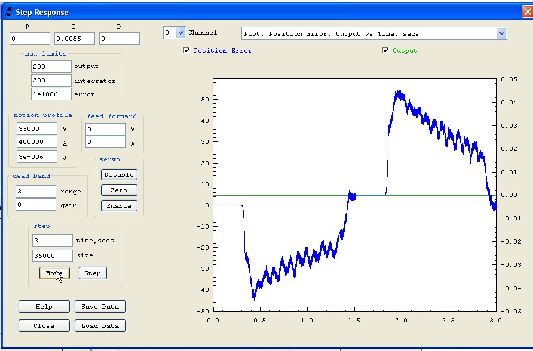This screenshot has height=351, width=533.
Task: Click the P gain input field
Action: pos(29,39)
